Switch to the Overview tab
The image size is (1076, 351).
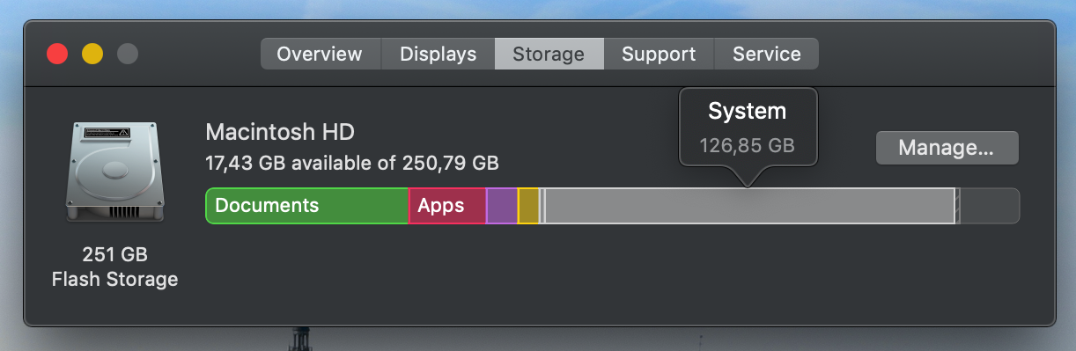[320, 54]
